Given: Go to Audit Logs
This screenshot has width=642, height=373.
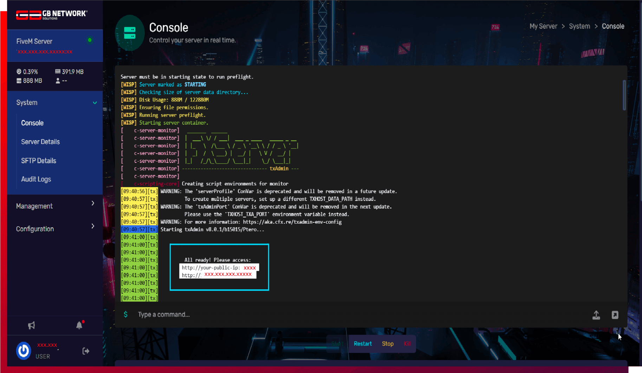Looking at the screenshot, I should 36,179.
